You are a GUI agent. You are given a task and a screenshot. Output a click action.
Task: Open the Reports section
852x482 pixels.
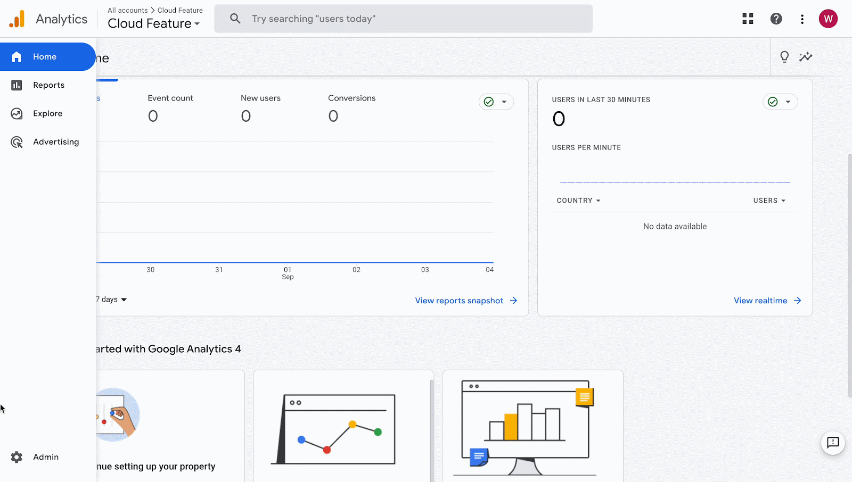(x=48, y=85)
